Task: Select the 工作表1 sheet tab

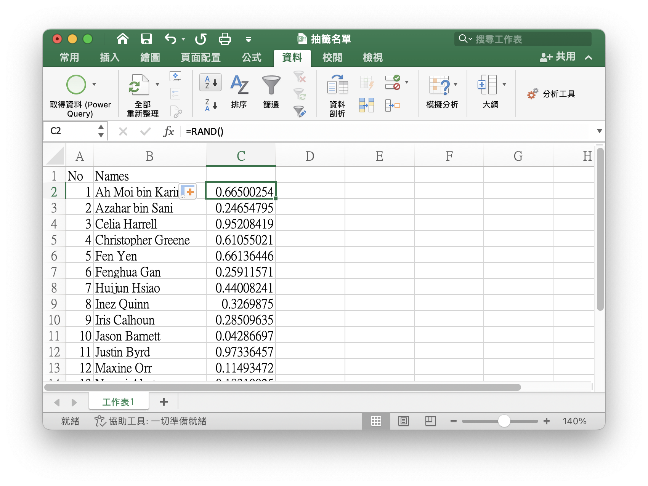Action: [119, 402]
